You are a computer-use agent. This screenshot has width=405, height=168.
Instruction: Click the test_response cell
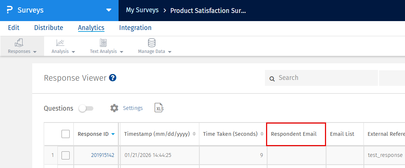coord(385,155)
